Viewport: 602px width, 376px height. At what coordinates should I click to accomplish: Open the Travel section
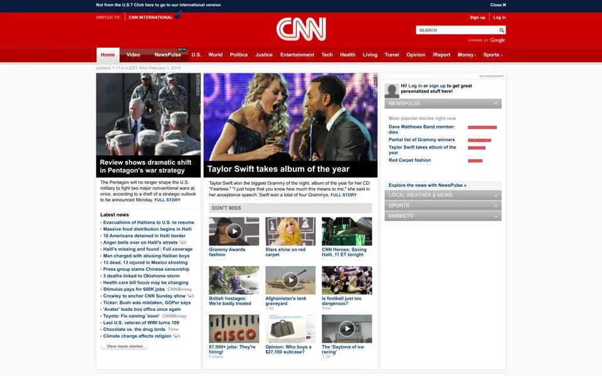point(392,55)
